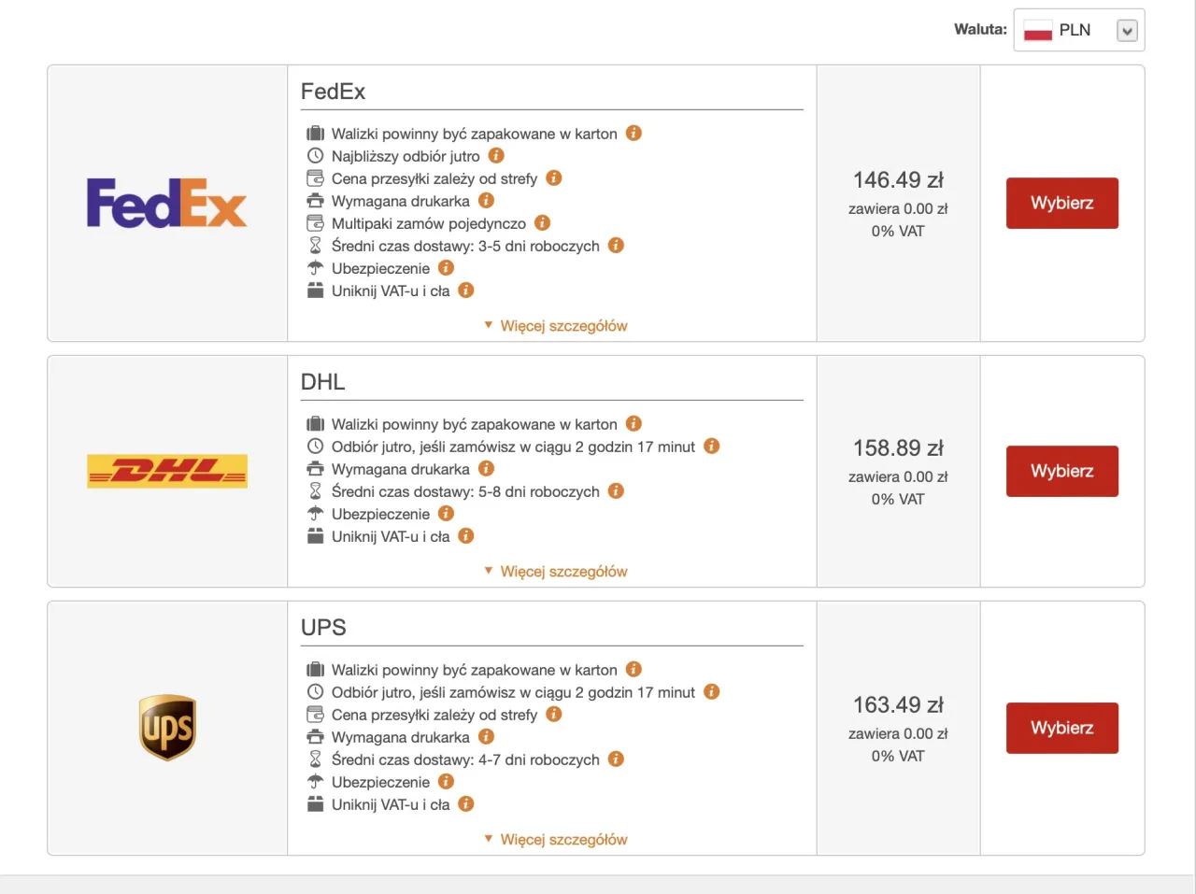Click info icon for FedEx 'Średni czas dostawy: 3-5 dni'
The image size is (1196, 894).
616,246
